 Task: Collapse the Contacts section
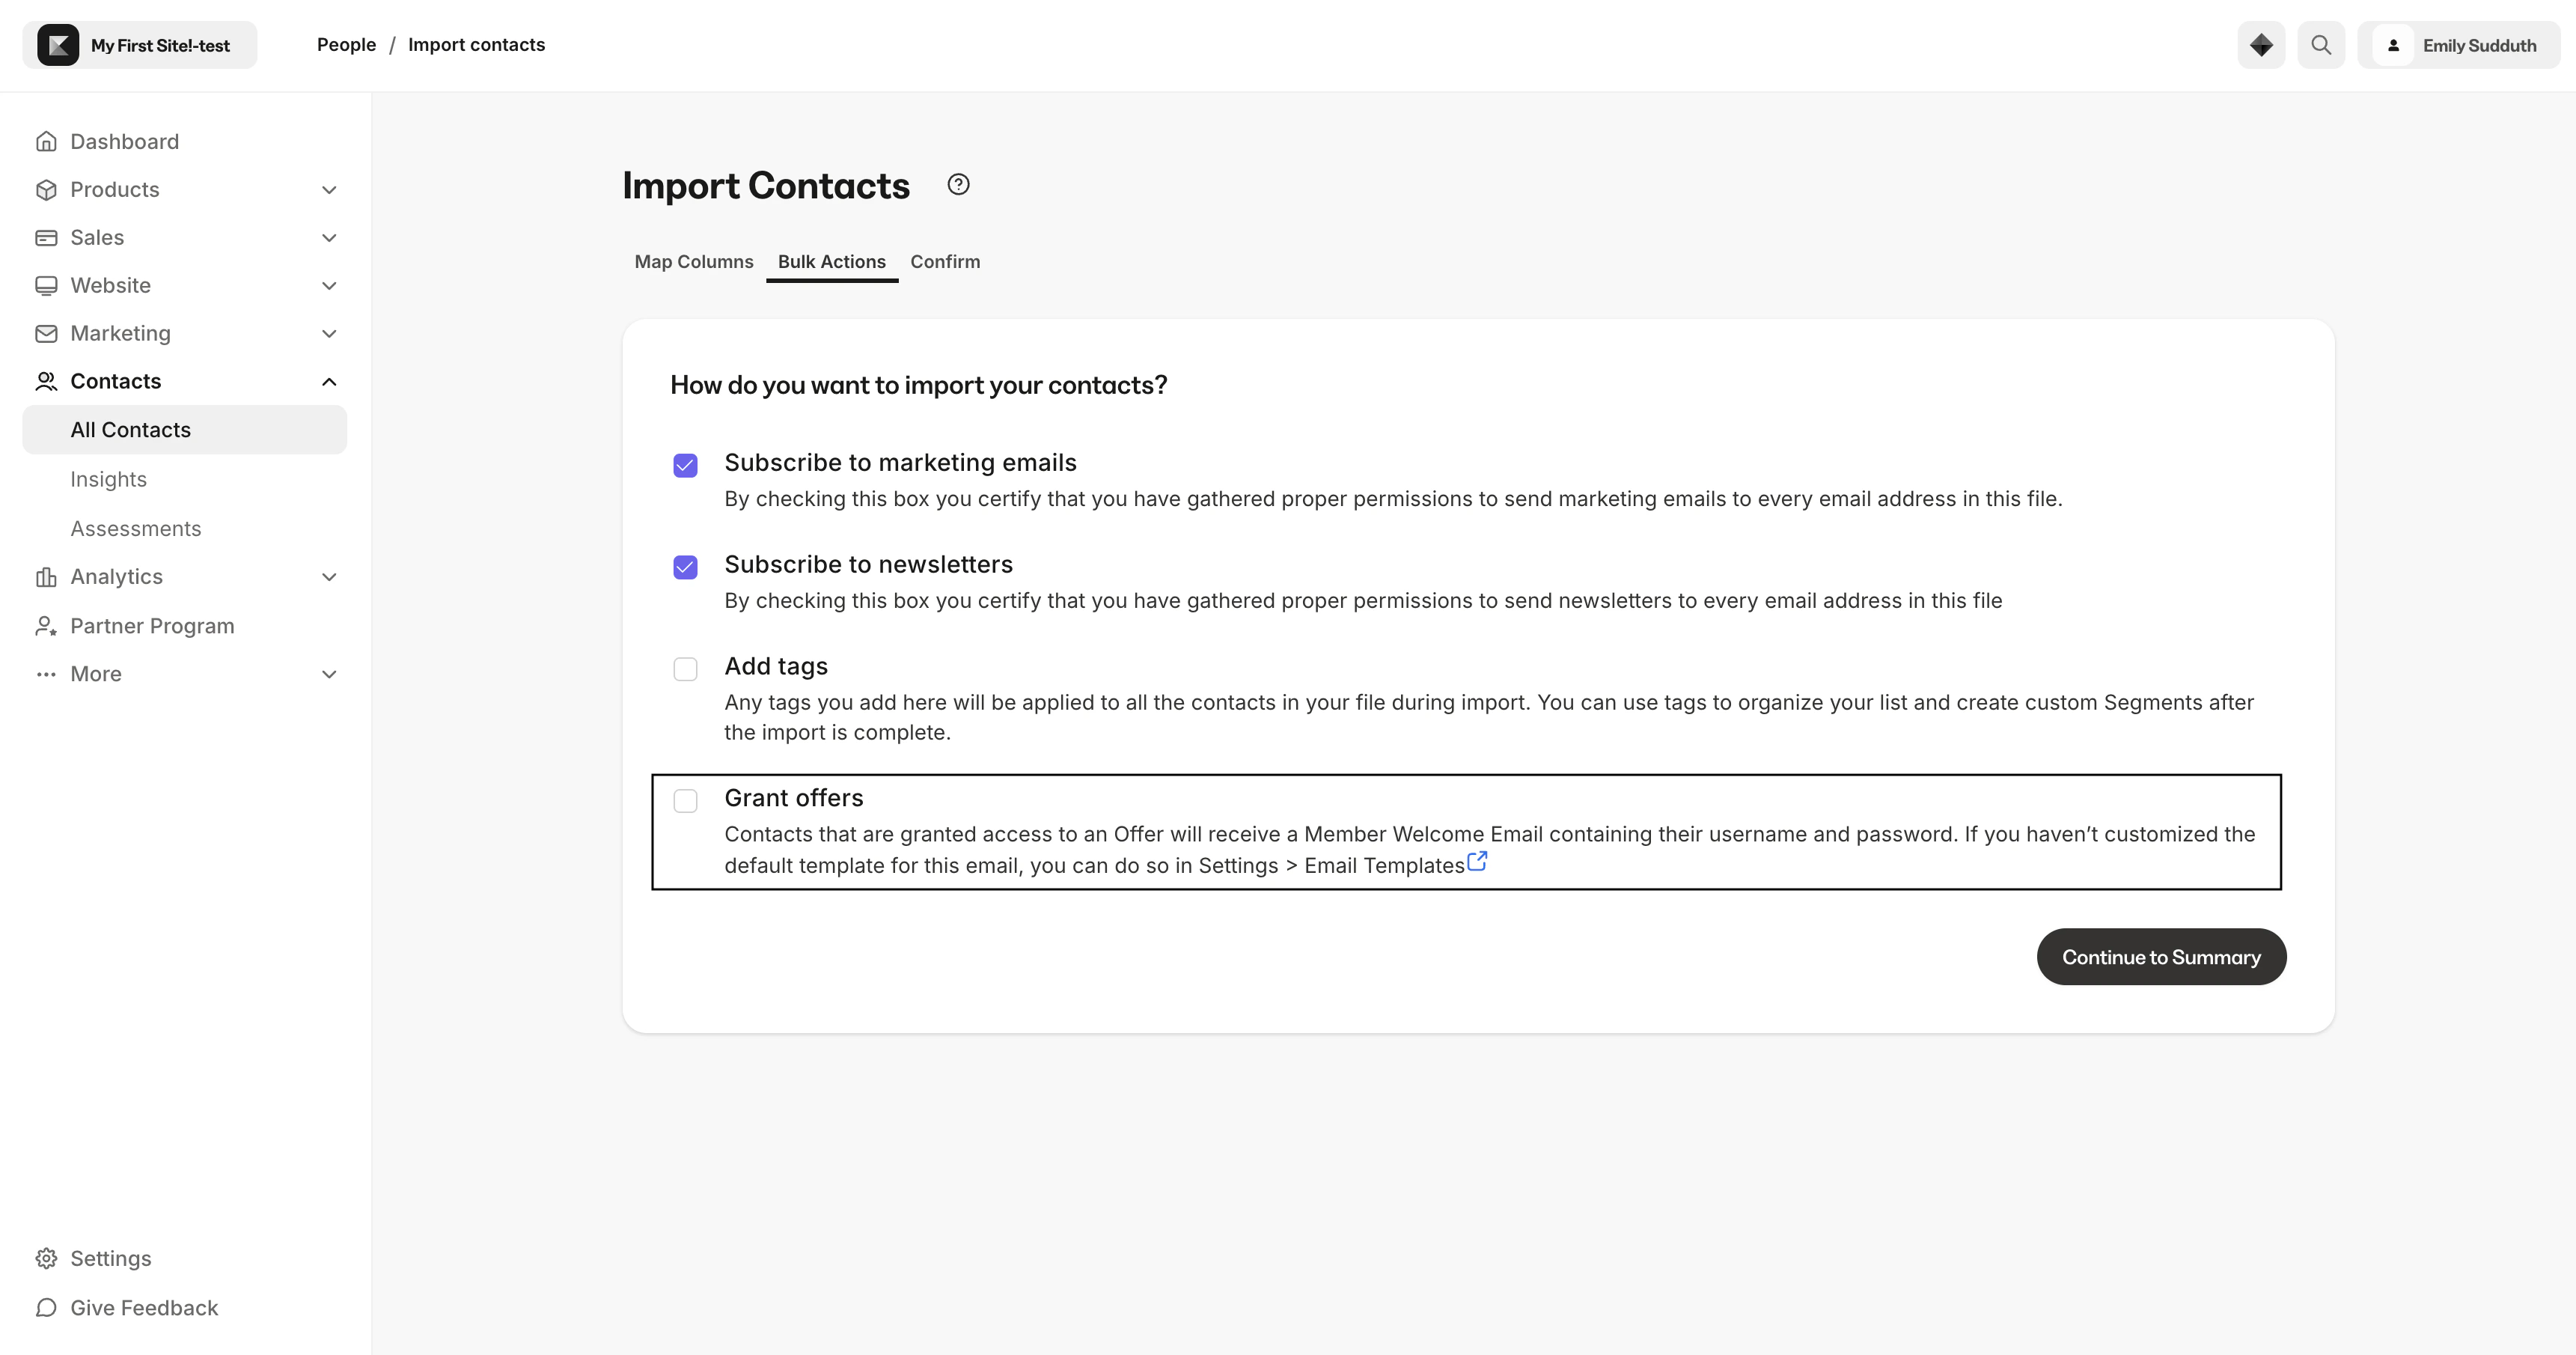coord(329,381)
